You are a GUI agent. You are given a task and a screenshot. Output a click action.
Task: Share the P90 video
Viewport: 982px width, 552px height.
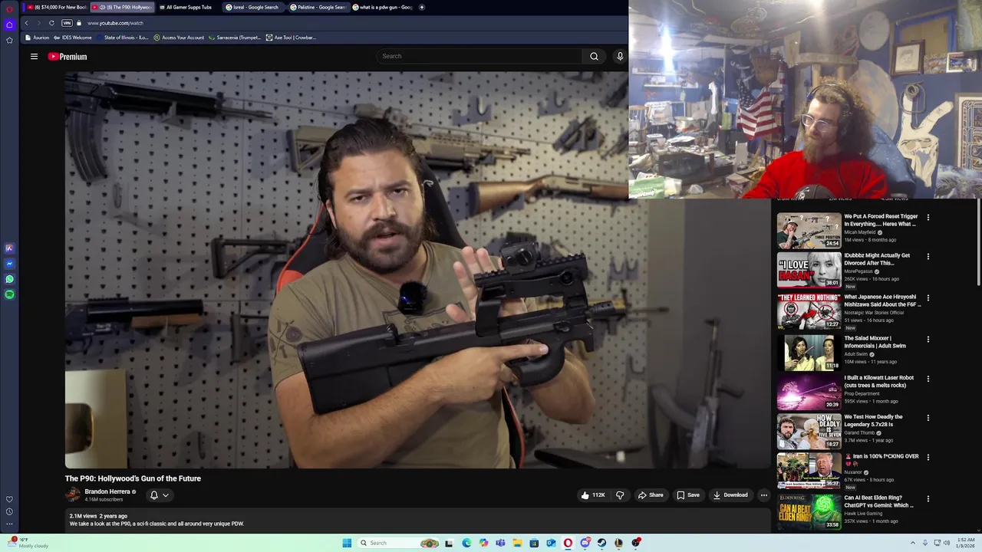(x=651, y=495)
